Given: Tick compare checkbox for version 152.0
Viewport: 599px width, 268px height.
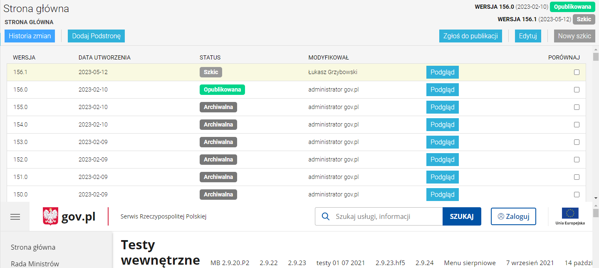Looking at the screenshot, I should pos(577,159).
